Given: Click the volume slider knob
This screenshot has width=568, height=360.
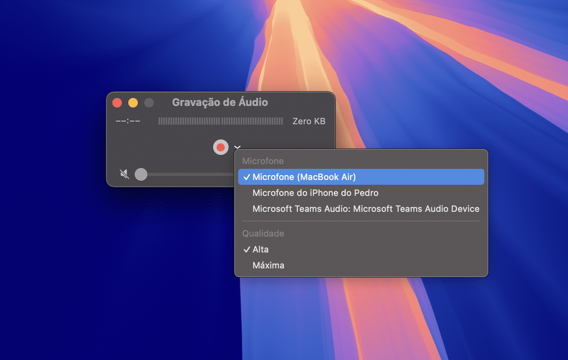Looking at the screenshot, I should pyautogui.click(x=141, y=174).
